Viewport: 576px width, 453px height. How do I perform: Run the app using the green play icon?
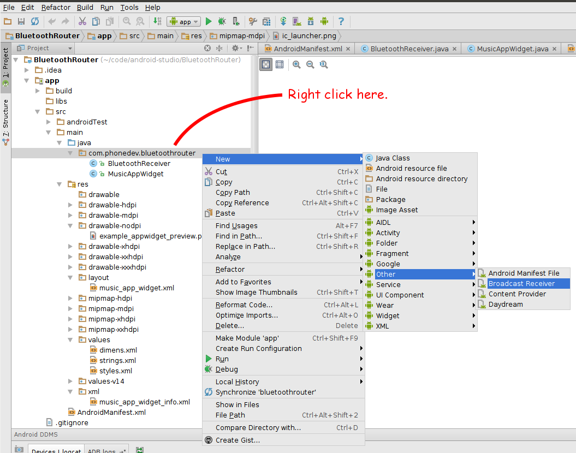pyautogui.click(x=208, y=21)
